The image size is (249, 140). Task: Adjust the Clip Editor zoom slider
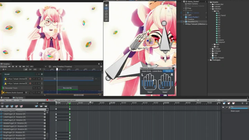pos(198,100)
